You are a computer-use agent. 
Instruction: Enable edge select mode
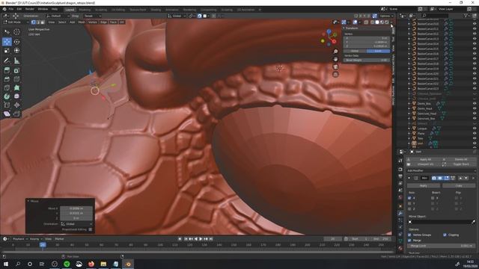click(38, 22)
